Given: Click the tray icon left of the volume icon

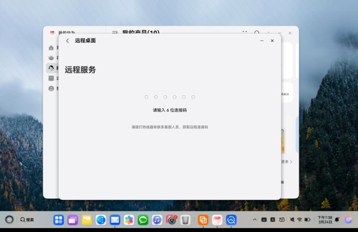Looking at the screenshot, I should point(282,220).
